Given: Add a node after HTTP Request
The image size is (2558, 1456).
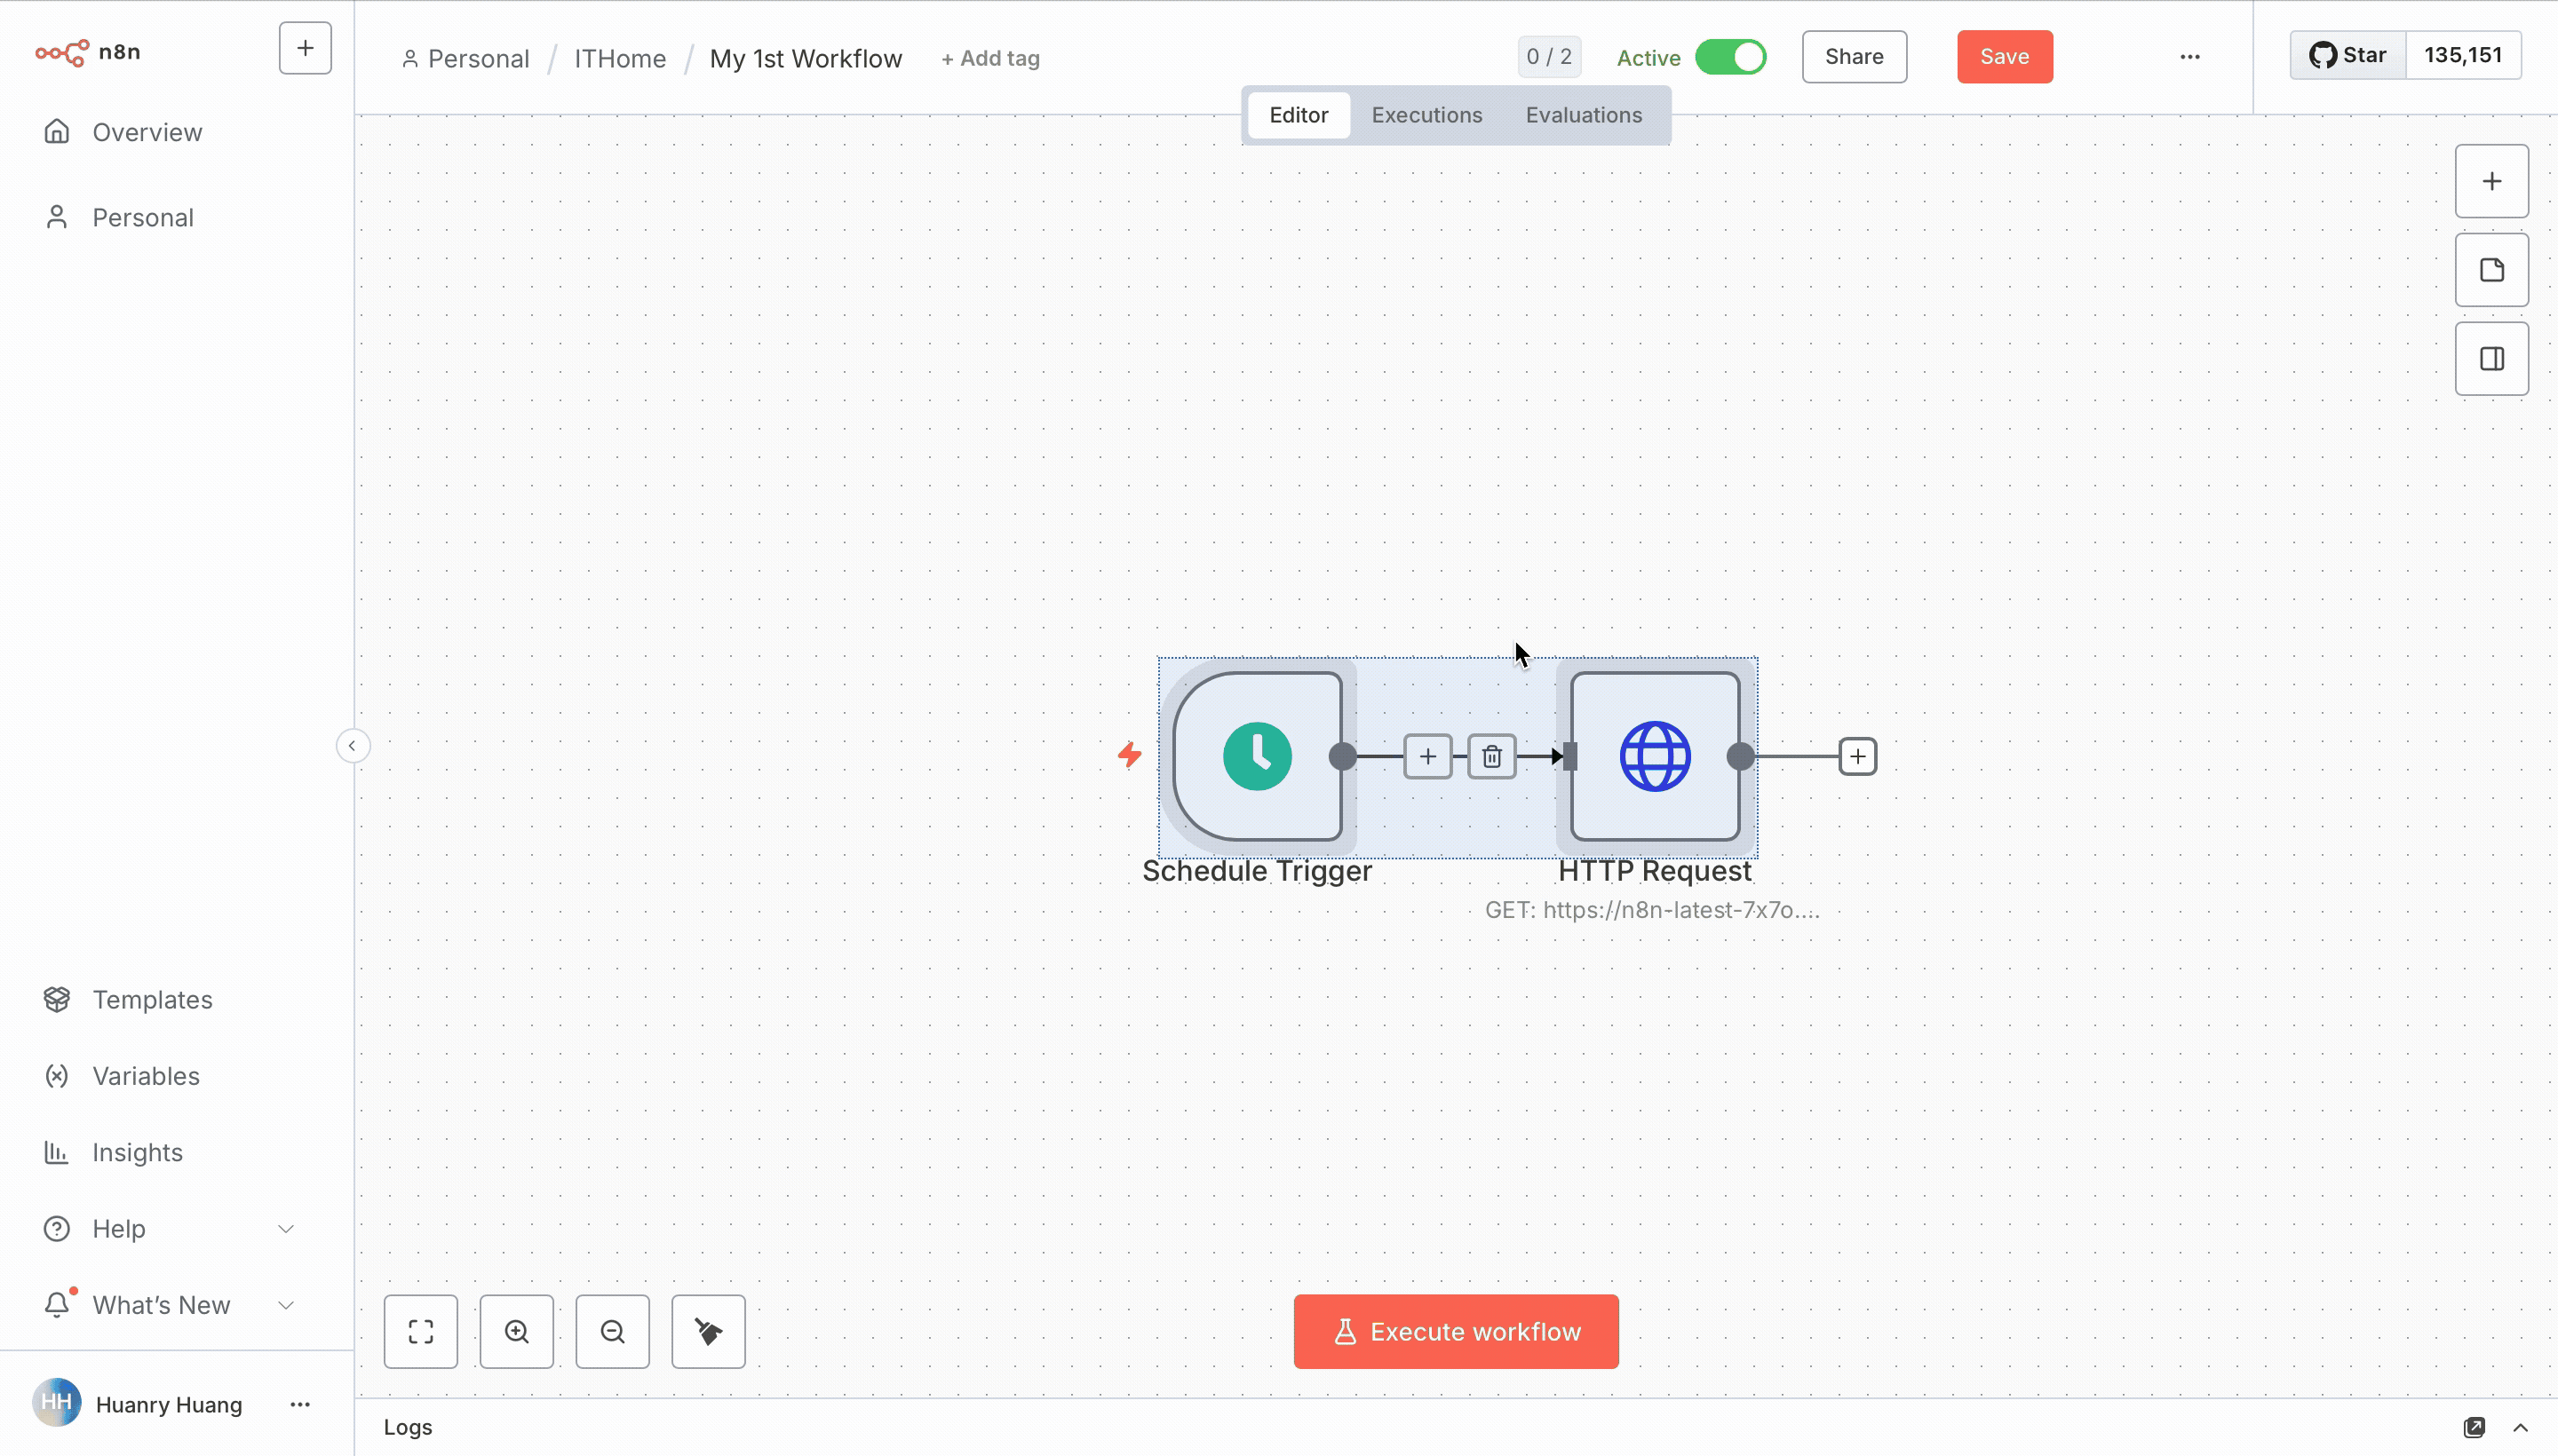Looking at the screenshot, I should click(1858, 757).
